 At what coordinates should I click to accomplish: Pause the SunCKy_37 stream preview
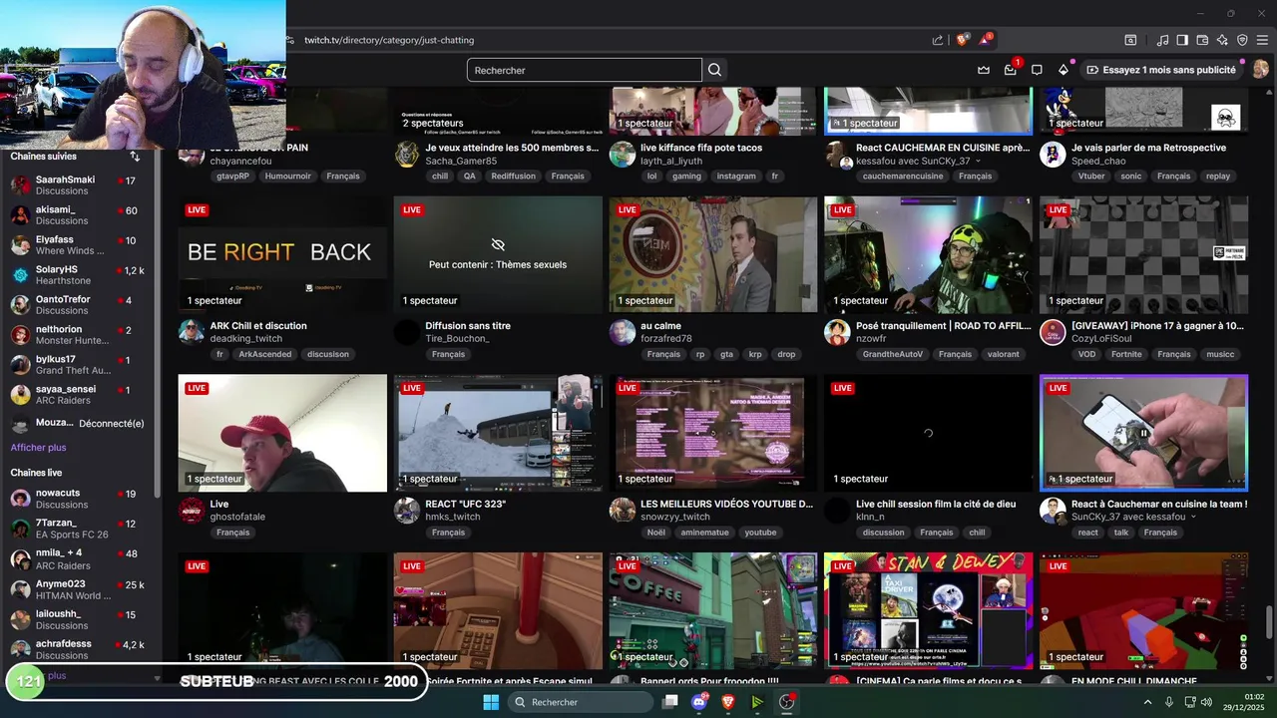pyautogui.click(x=1143, y=434)
